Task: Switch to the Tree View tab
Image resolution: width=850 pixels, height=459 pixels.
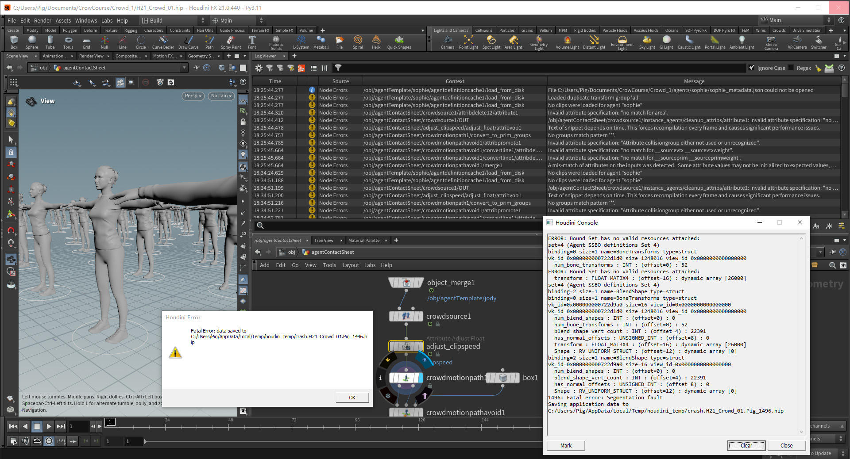Action: pos(324,241)
